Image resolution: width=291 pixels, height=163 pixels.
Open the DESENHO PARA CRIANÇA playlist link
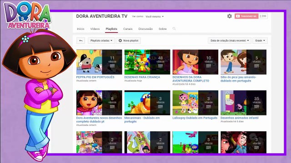point(142,77)
